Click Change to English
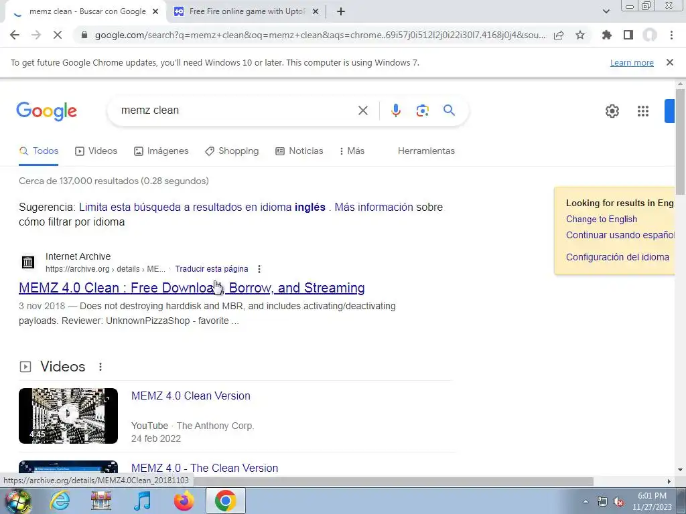Image resolution: width=686 pixels, height=514 pixels. coord(601,219)
